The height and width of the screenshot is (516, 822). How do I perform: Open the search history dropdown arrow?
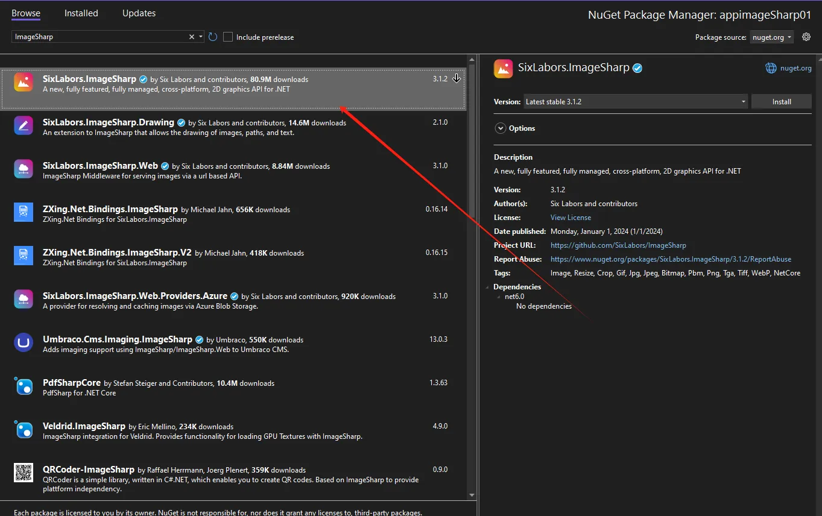click(x=201, y=37)
